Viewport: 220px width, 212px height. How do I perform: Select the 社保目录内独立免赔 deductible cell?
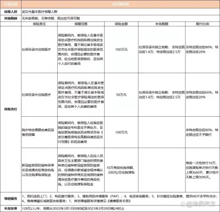tap(162, 49)
